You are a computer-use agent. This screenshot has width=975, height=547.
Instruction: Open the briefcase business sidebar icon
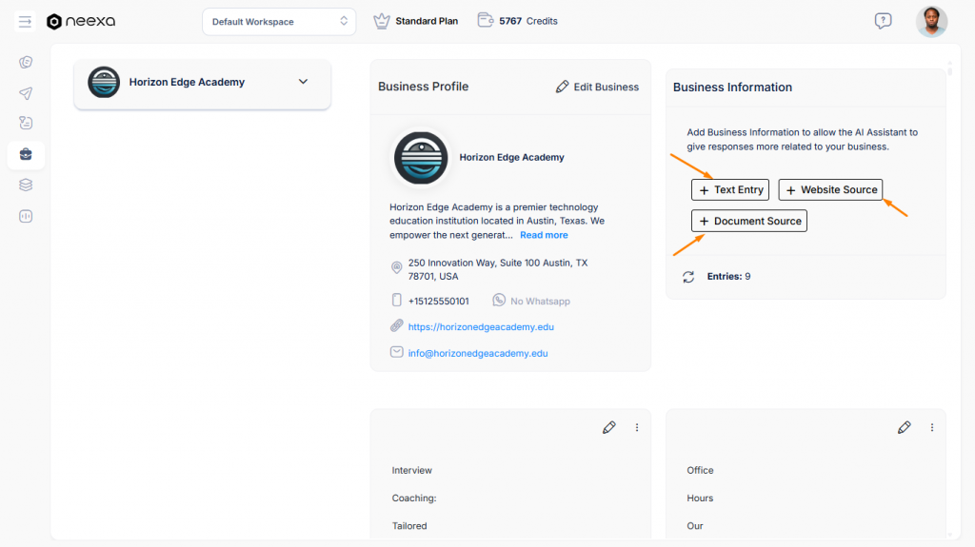26,154
